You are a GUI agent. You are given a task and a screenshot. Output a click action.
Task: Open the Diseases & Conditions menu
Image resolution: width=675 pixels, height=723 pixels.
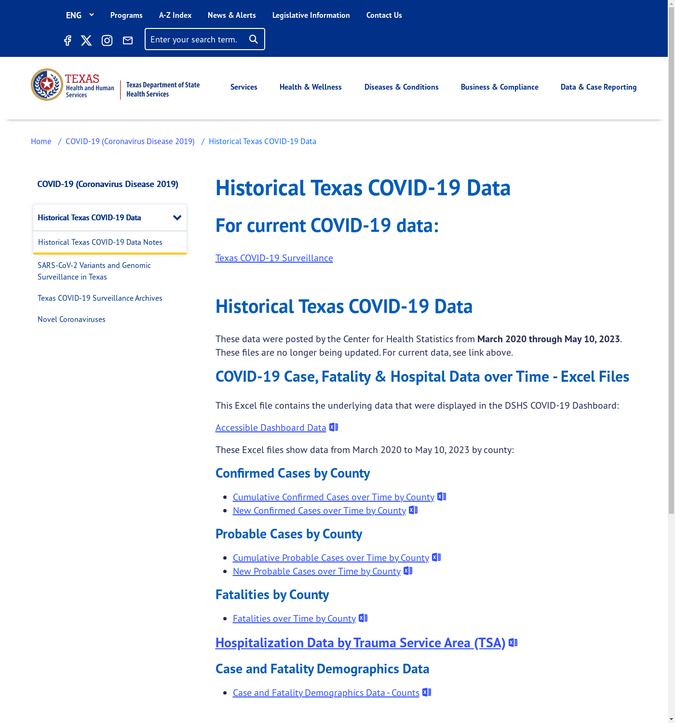[401, 87]
